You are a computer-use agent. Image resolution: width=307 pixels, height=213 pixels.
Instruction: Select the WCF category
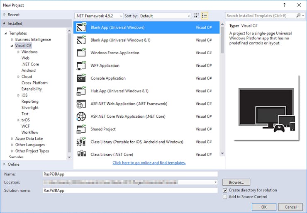[25, 126]
